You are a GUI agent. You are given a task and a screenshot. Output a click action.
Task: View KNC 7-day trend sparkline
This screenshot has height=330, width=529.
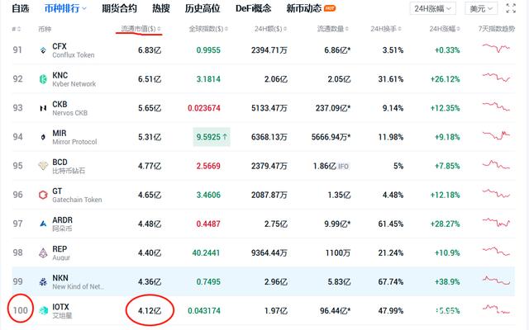[x=496, y=77]
